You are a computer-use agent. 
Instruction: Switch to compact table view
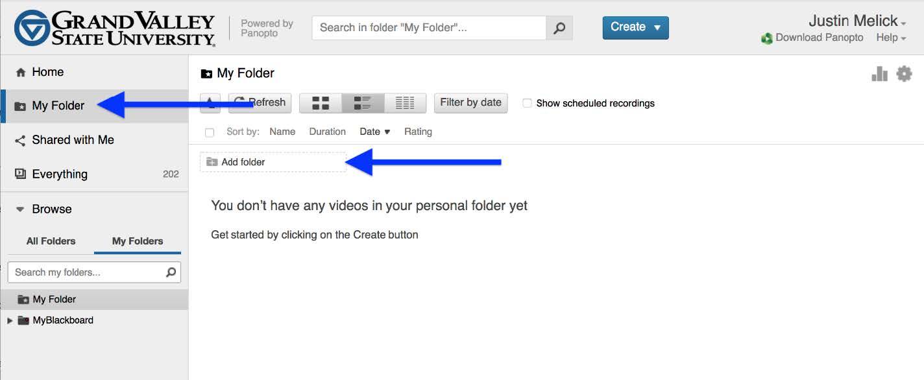point(405,103)
